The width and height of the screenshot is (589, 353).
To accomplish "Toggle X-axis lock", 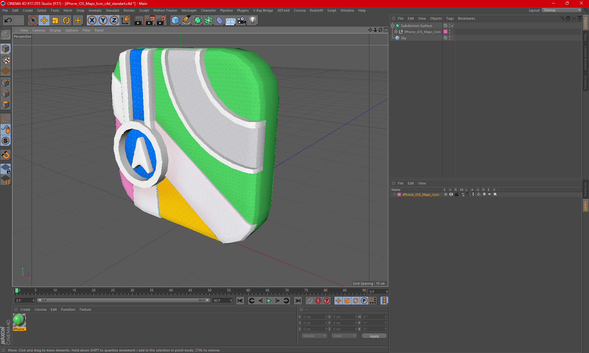I will [92, 21].
